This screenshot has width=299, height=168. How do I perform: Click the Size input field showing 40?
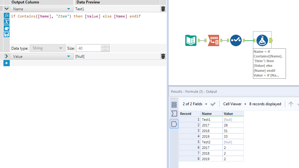pyautogui.click(x=89, y=48)
